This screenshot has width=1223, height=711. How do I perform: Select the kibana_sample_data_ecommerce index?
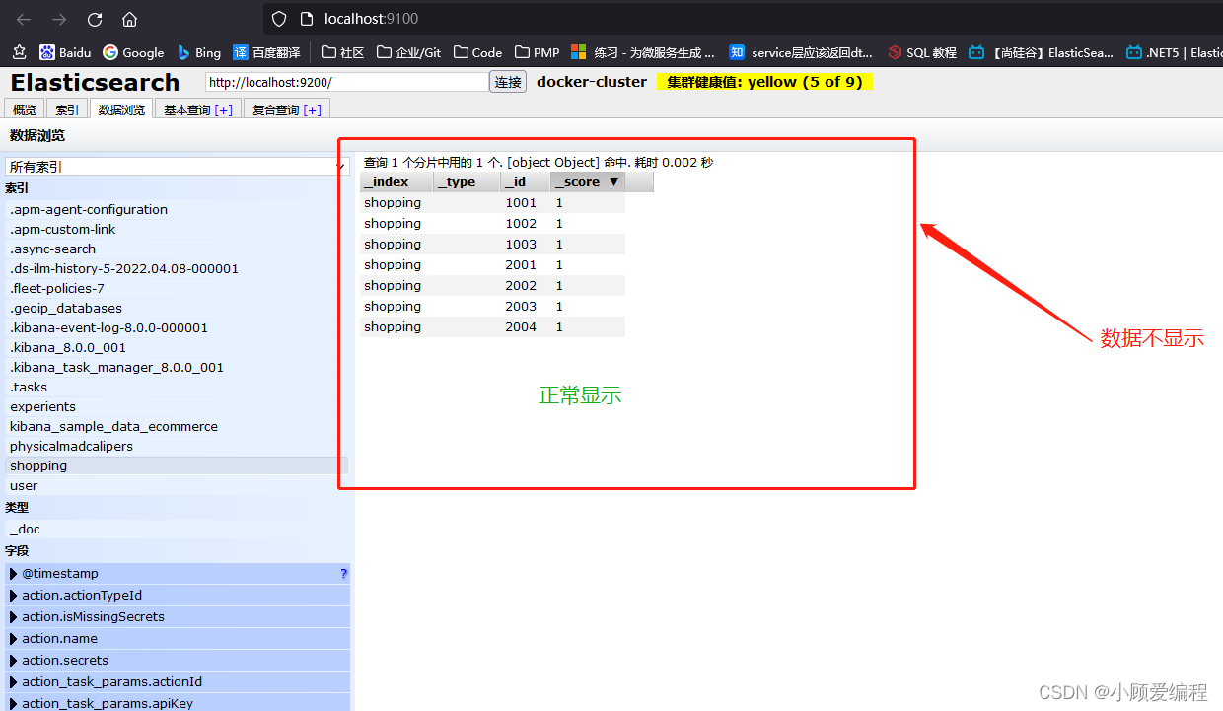pos(178,426)
